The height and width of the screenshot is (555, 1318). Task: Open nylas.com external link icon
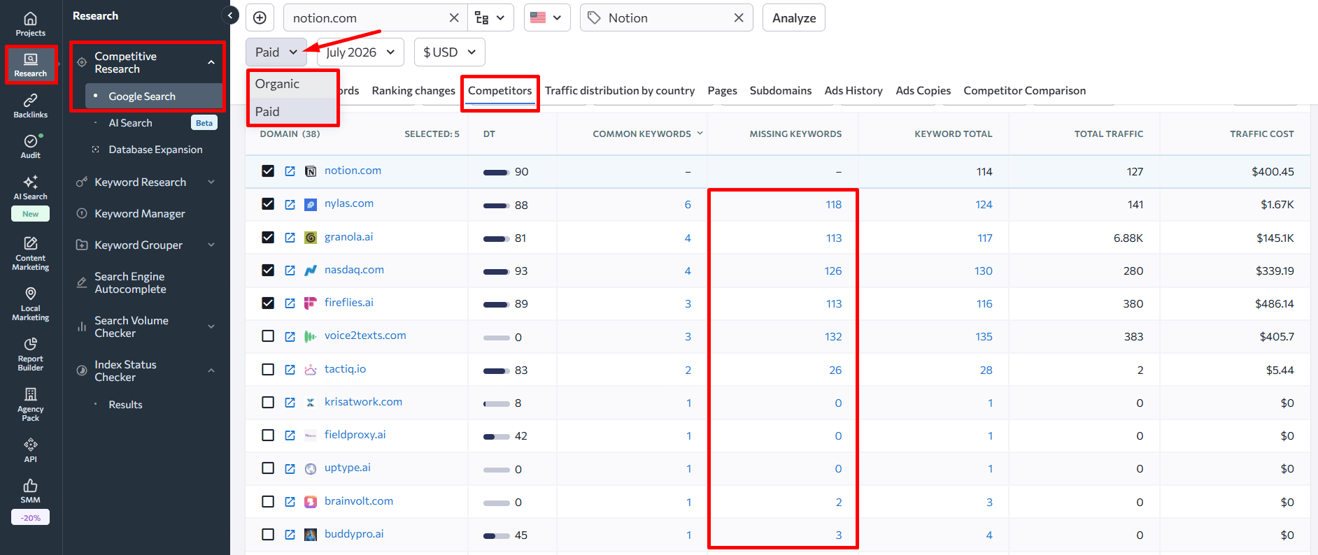tap(290, 204)
